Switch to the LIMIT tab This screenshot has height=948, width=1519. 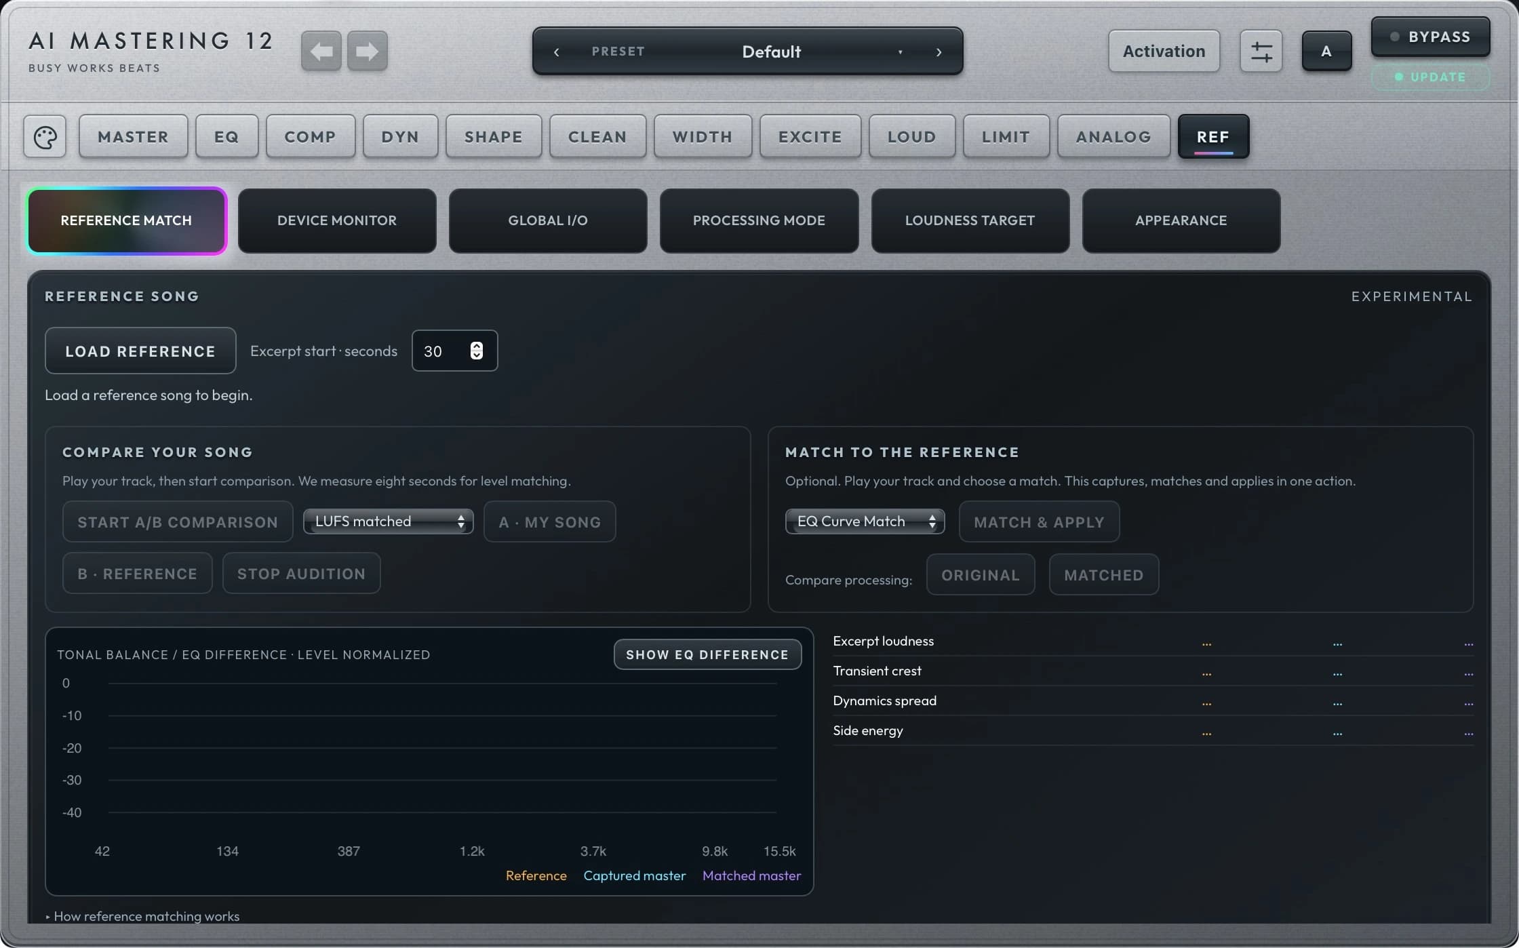tap(1006, 137)
